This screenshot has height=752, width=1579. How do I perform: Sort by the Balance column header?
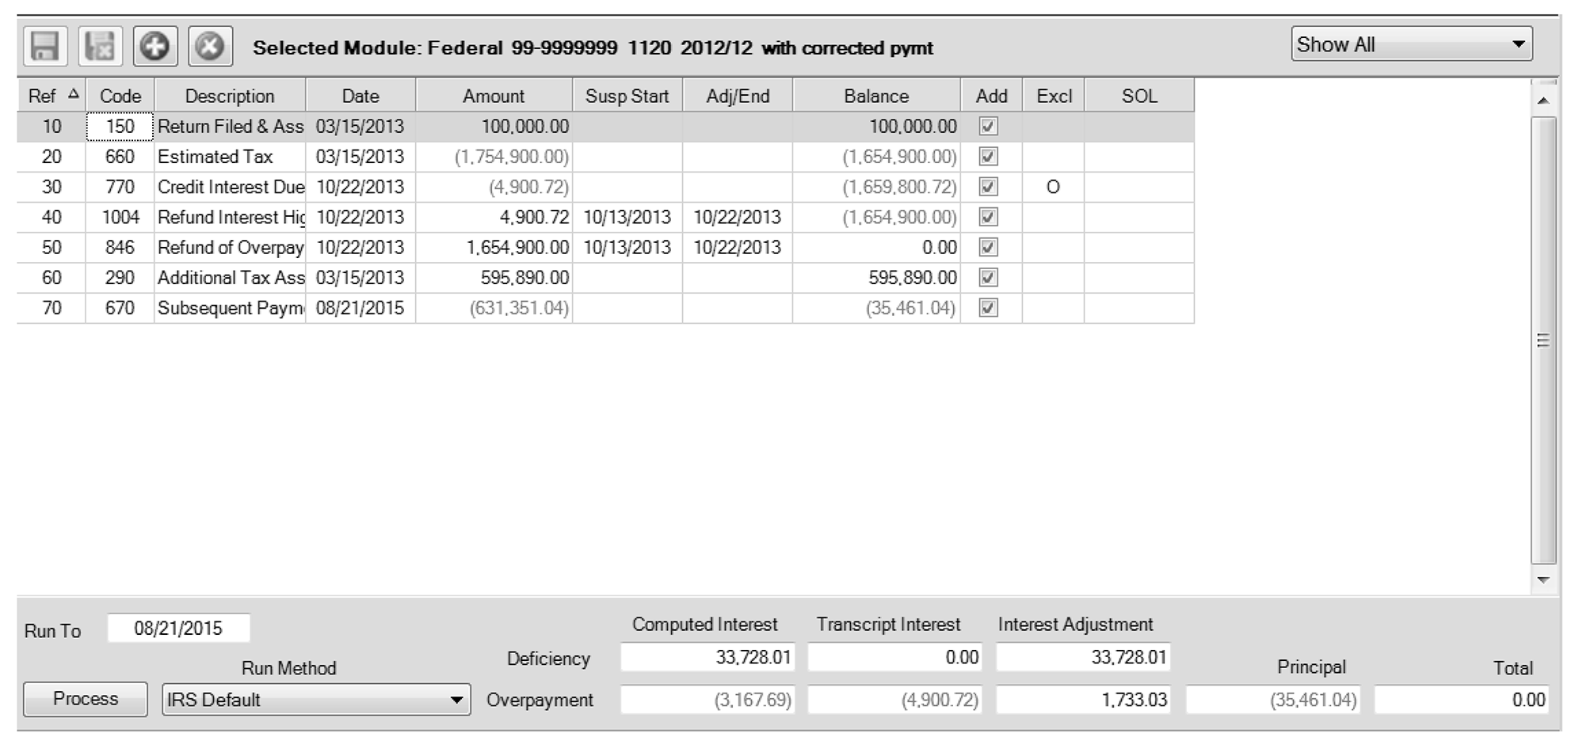pos(875,96)
